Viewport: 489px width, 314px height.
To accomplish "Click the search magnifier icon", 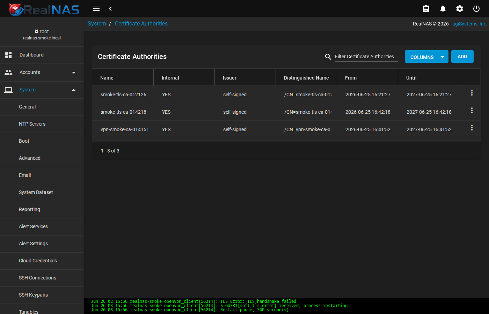I will click(x=328, y=57).
